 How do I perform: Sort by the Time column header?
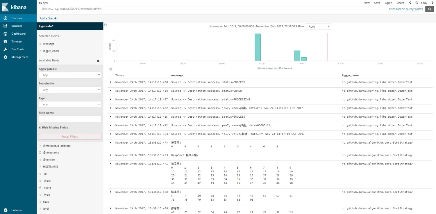pos(119,75)
